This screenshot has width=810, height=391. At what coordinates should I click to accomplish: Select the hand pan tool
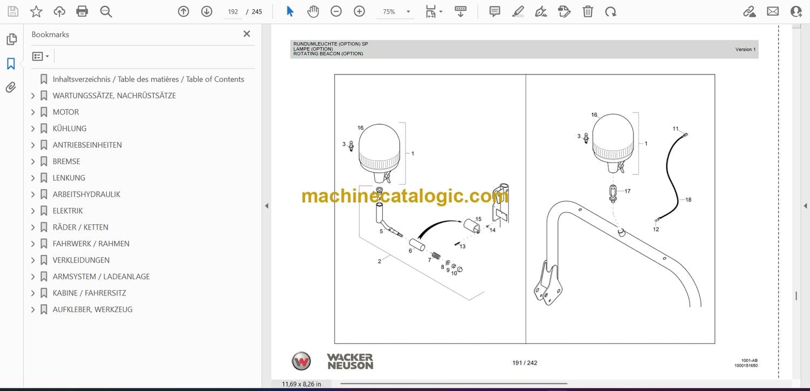click(313, 11)
